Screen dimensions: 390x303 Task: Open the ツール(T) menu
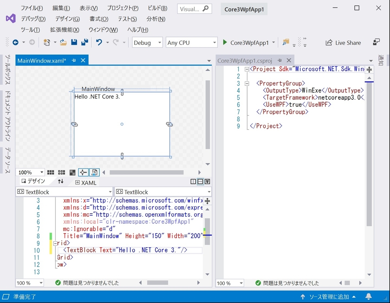click(x=30, y=30)
